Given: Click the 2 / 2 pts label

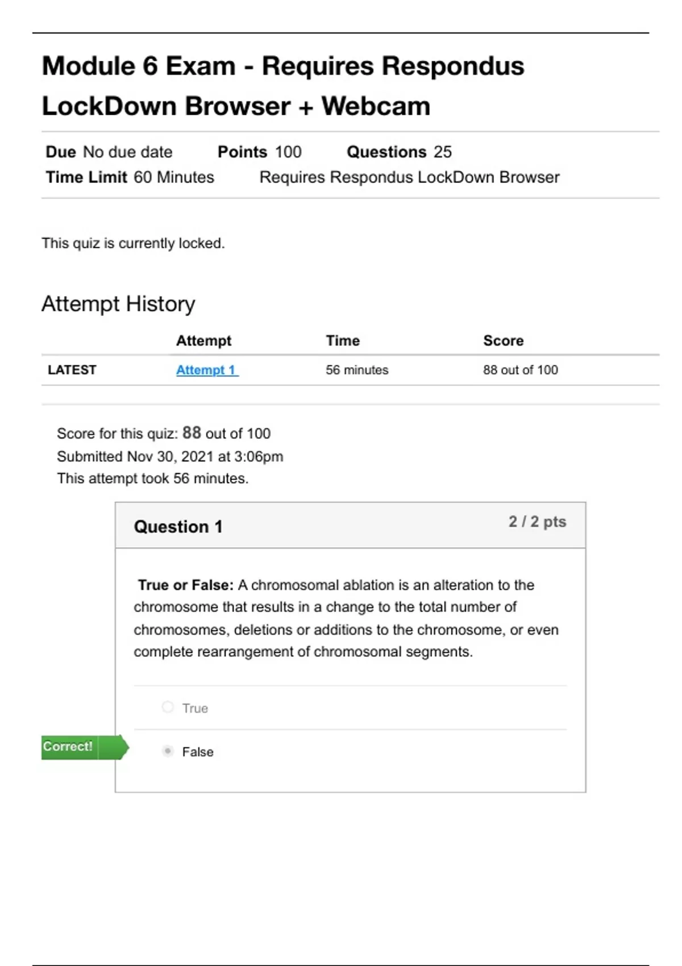Looking at the screenshot, I should coord(537,522).
